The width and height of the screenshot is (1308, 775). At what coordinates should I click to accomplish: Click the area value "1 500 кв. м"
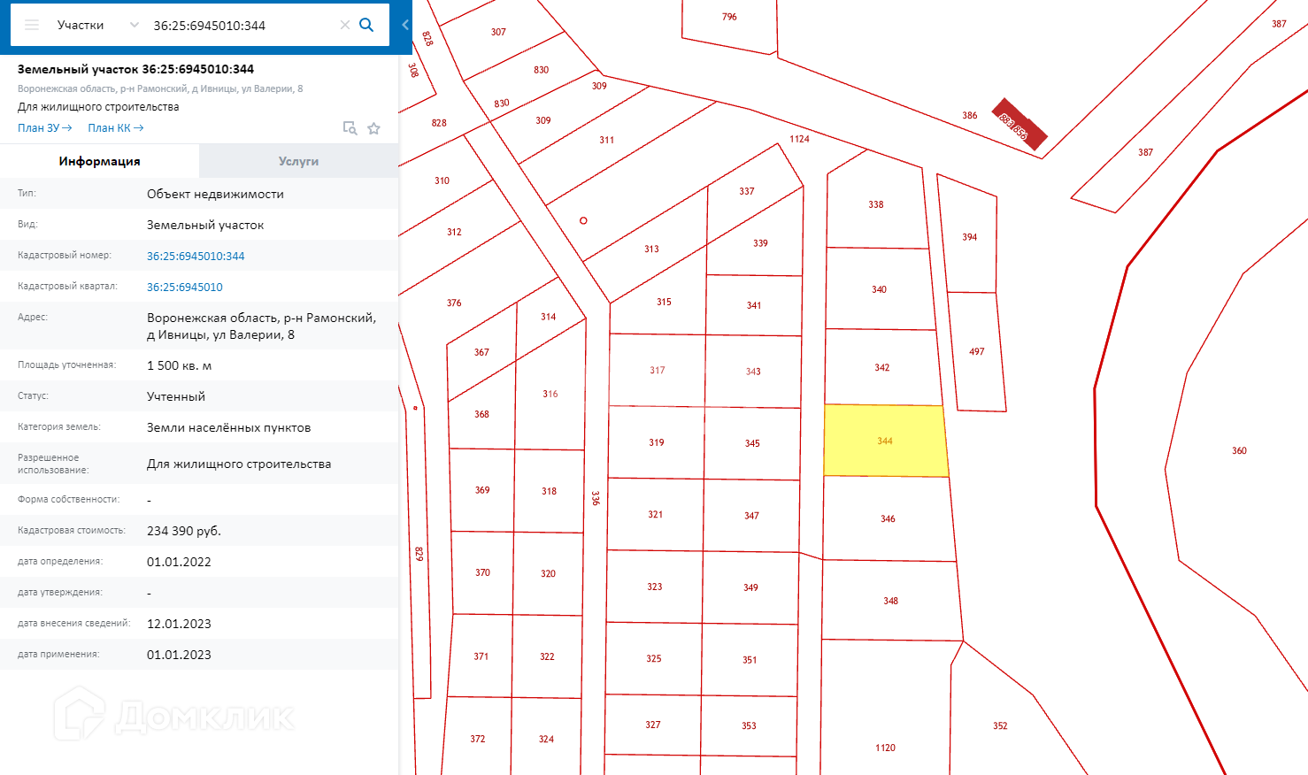180,365
